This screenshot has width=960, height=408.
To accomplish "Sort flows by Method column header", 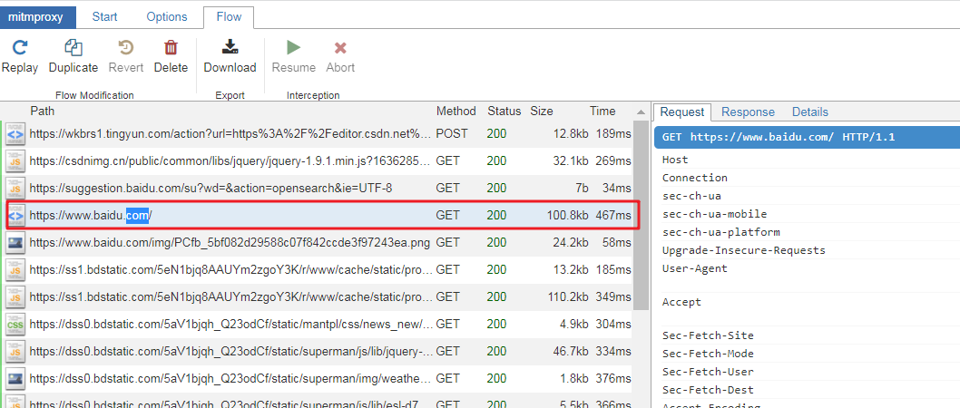I will (456, 111).
